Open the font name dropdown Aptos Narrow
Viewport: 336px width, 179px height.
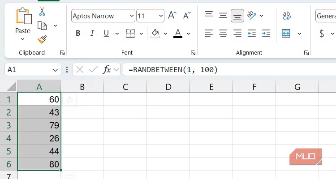131,16
